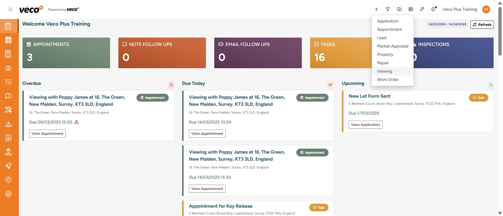Click the key icon in top bar

click(422, 9)
